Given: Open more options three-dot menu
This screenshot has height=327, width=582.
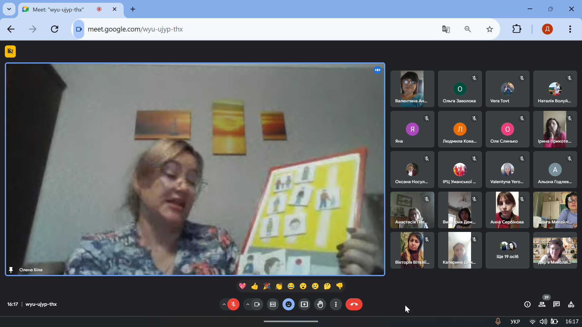Looking at the screenshot, I should pos(336,304).
